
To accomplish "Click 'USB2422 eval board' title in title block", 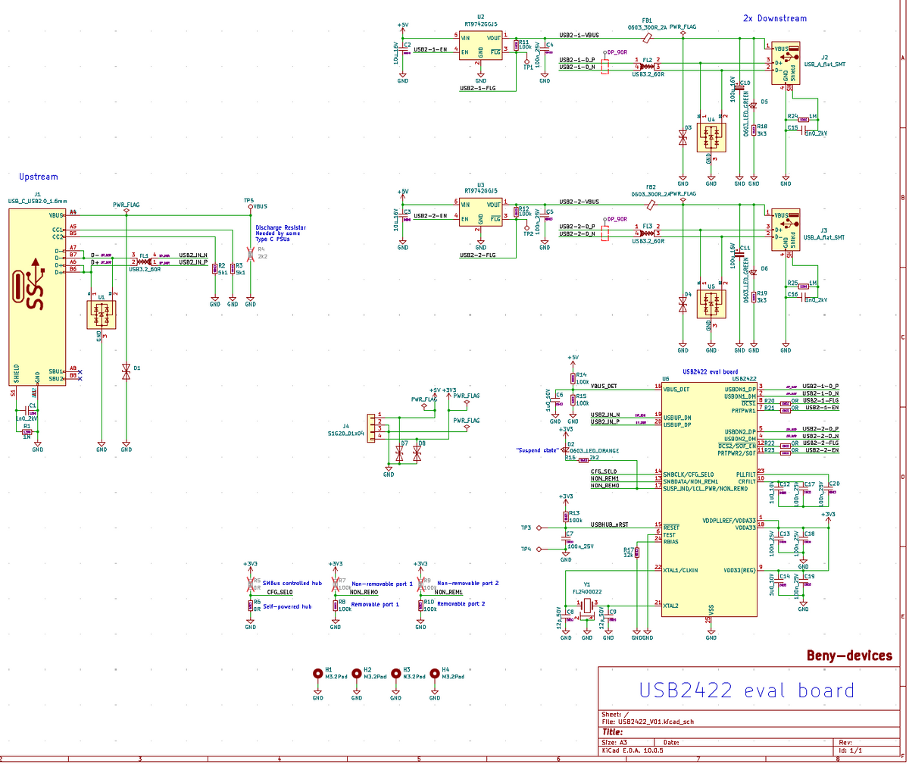I will pyautogui.click(x=746, y=690).
